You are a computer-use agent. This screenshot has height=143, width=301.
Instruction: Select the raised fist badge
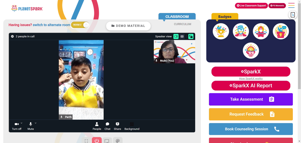pos(241,31)
